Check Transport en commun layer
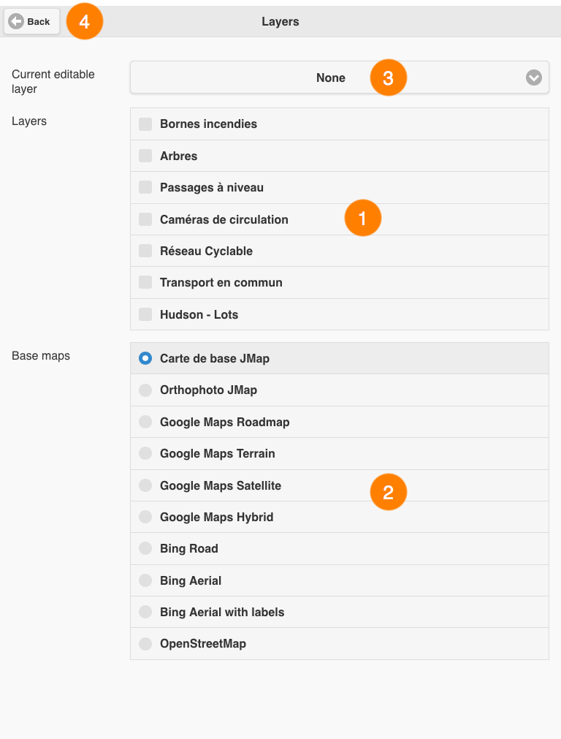 pos(145,282)
